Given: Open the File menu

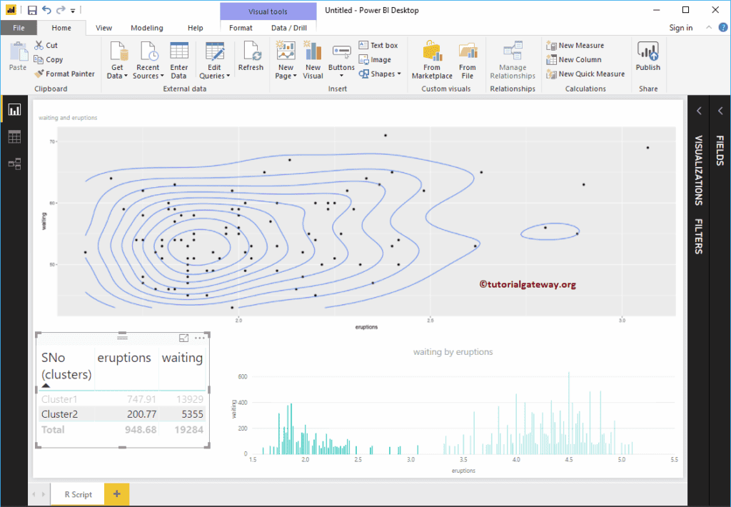Looking at the screenshot, I should click(x=19, y=28).
